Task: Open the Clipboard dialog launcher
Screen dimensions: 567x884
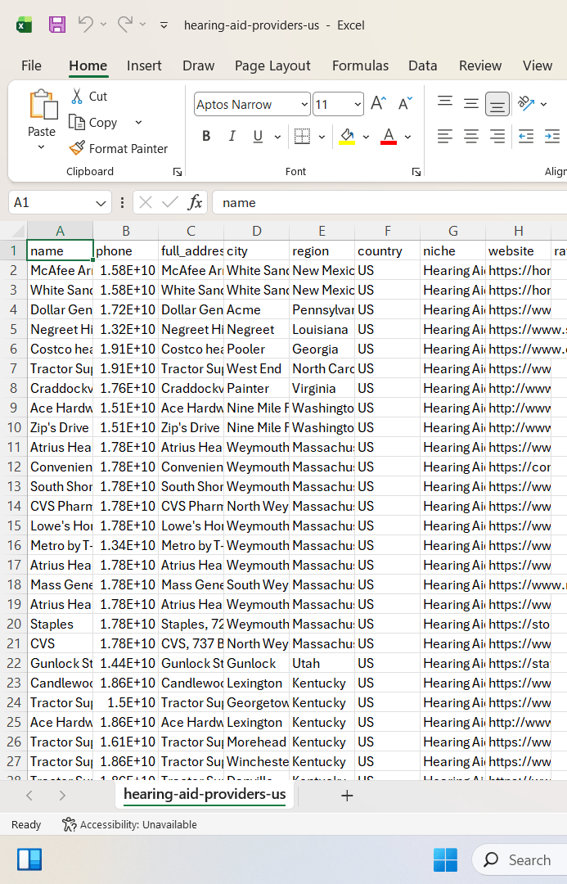Action: tap(177, 172)
